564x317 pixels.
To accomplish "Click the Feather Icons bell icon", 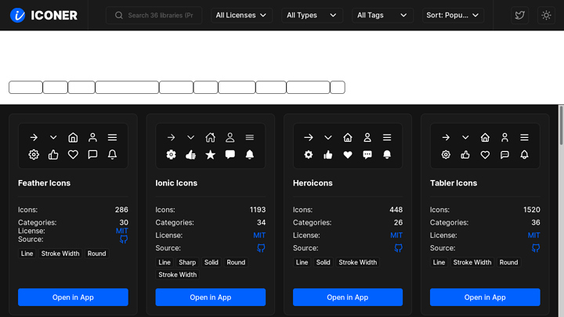I will (x=112, y=154).
